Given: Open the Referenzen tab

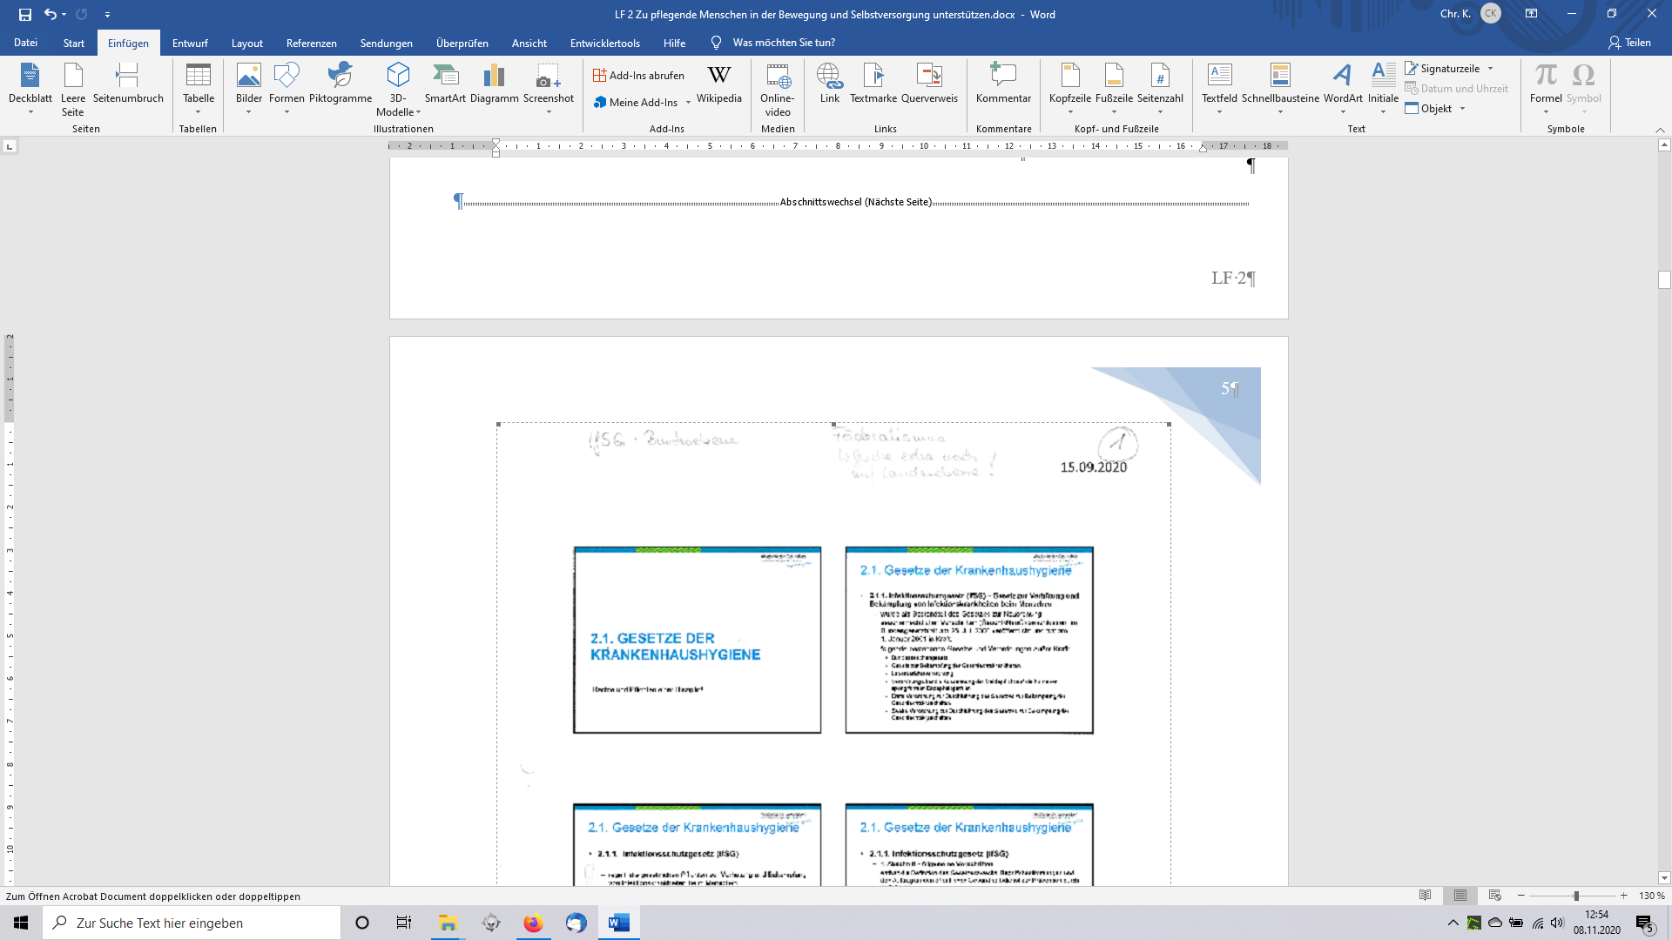Looking at the screenshot, I should click(311, 43).
